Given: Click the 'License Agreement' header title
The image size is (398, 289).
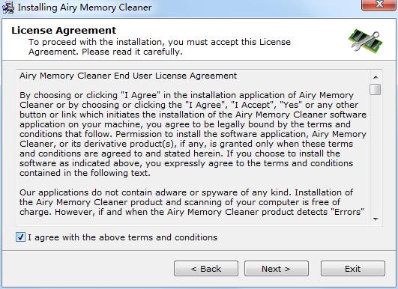Looking at the screenshot, I should tap(64, 30).
